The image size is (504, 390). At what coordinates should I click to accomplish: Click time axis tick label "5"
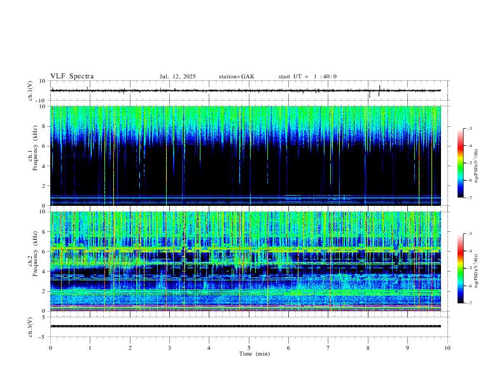pyautogui.click(x=249, y=348)
